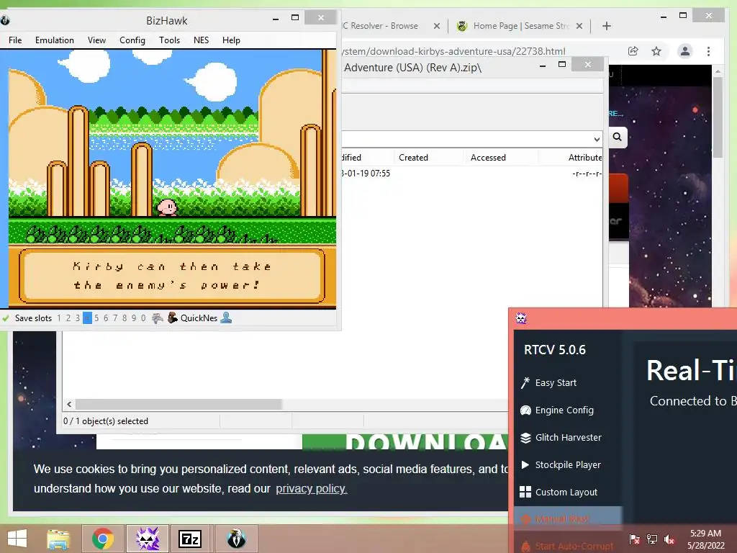This screenshot has height=553, width=737.
Task: Select highlighted save slot 4 in BizHawk
Action: (87, 318)
